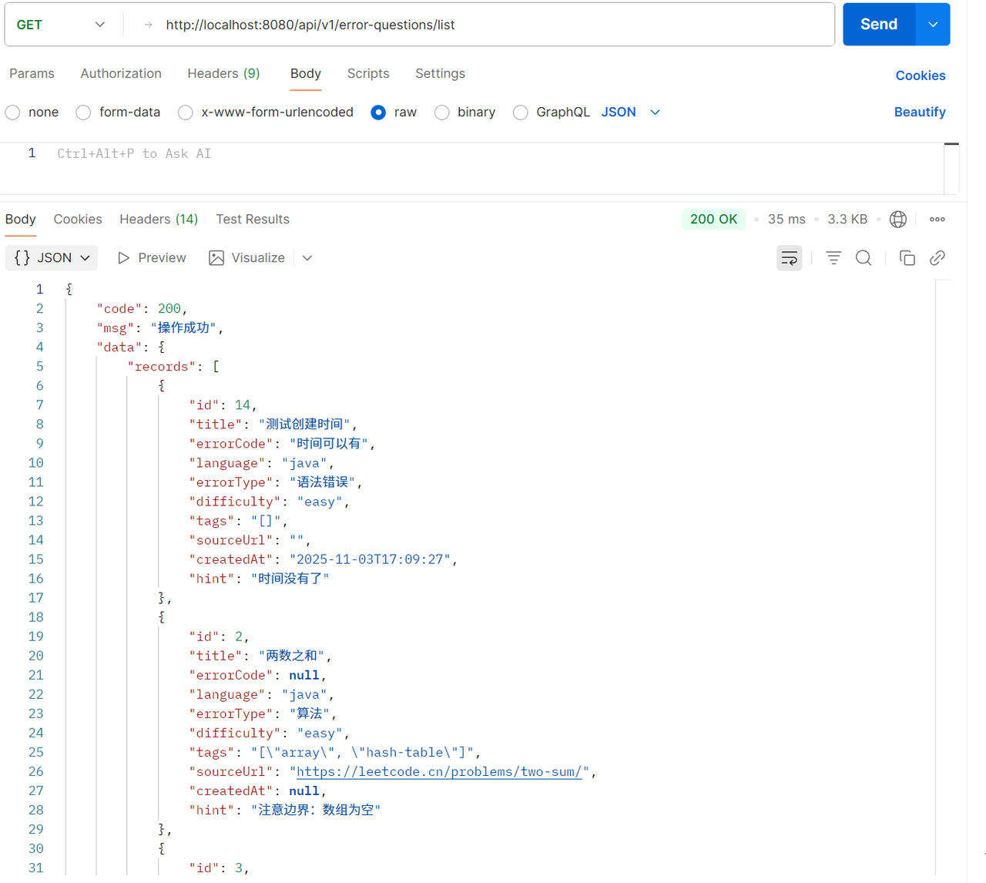Click the "errorCode": null line
The width and height of the screenshot is (986, 883).
click(x=258, y=676)
